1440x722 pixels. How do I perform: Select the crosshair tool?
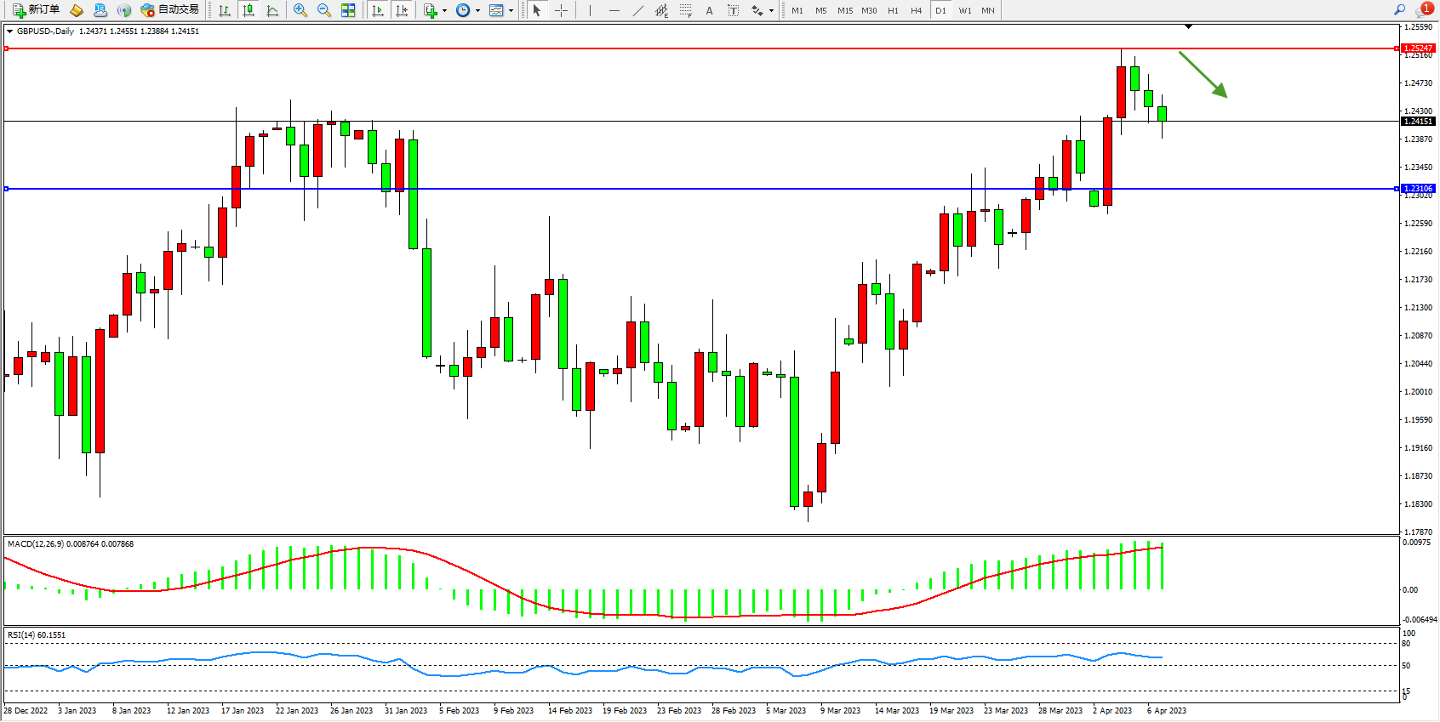tap(562, 10)
